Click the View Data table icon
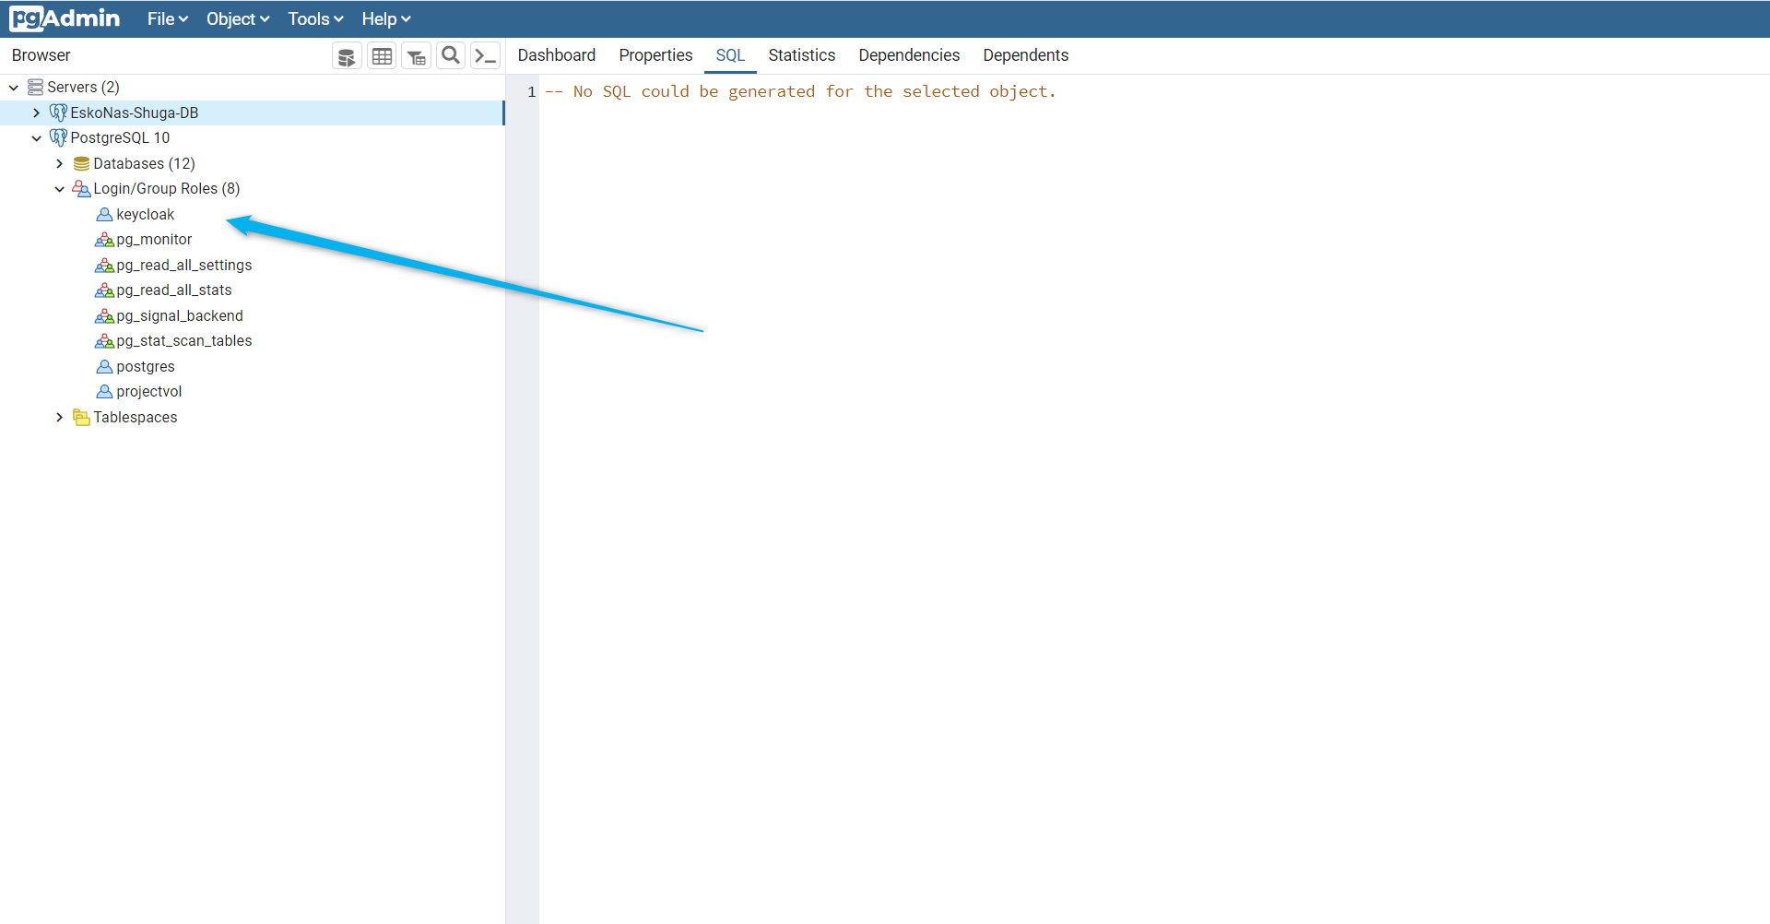Screen dimensions: 1770x924 coord(382,56)
